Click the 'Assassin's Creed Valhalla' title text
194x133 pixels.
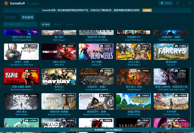click(96, 40)
